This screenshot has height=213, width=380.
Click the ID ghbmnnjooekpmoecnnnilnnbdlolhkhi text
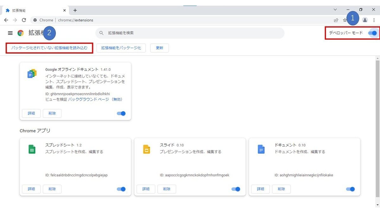[78, 94]
